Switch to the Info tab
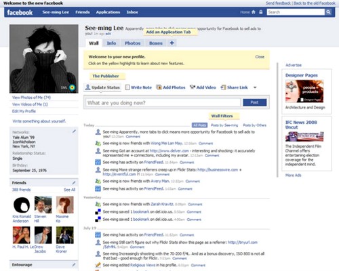This screenshot has height=271, width=339. point(111,43)
